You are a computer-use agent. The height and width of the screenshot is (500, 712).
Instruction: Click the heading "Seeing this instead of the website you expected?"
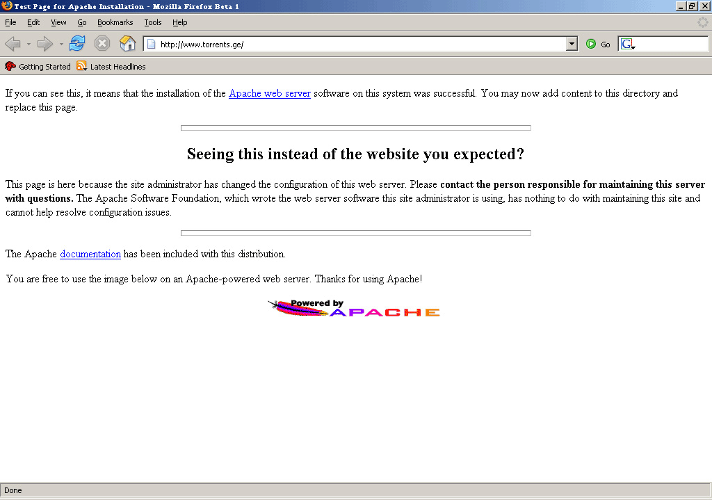[355, 154]
